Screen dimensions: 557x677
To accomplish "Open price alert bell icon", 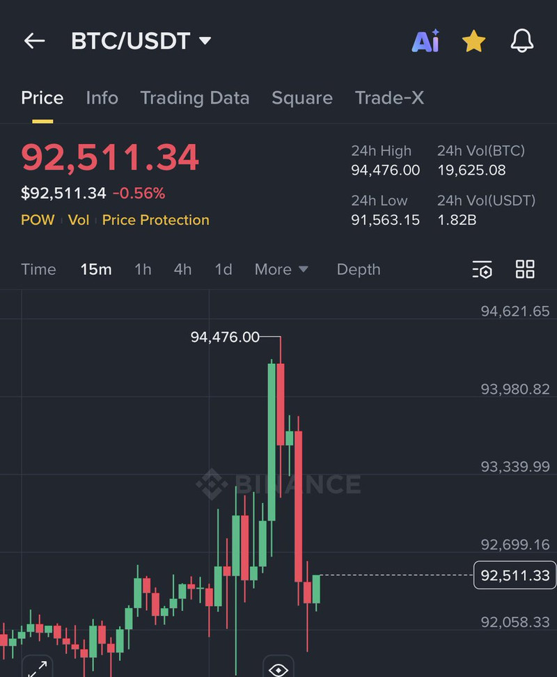I will pyautogui.click(x=522, y=41).
